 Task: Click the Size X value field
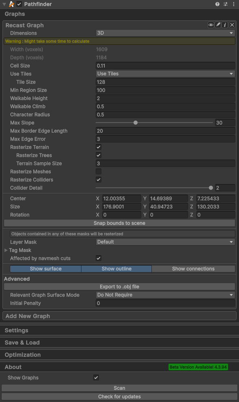coord(122,206)
